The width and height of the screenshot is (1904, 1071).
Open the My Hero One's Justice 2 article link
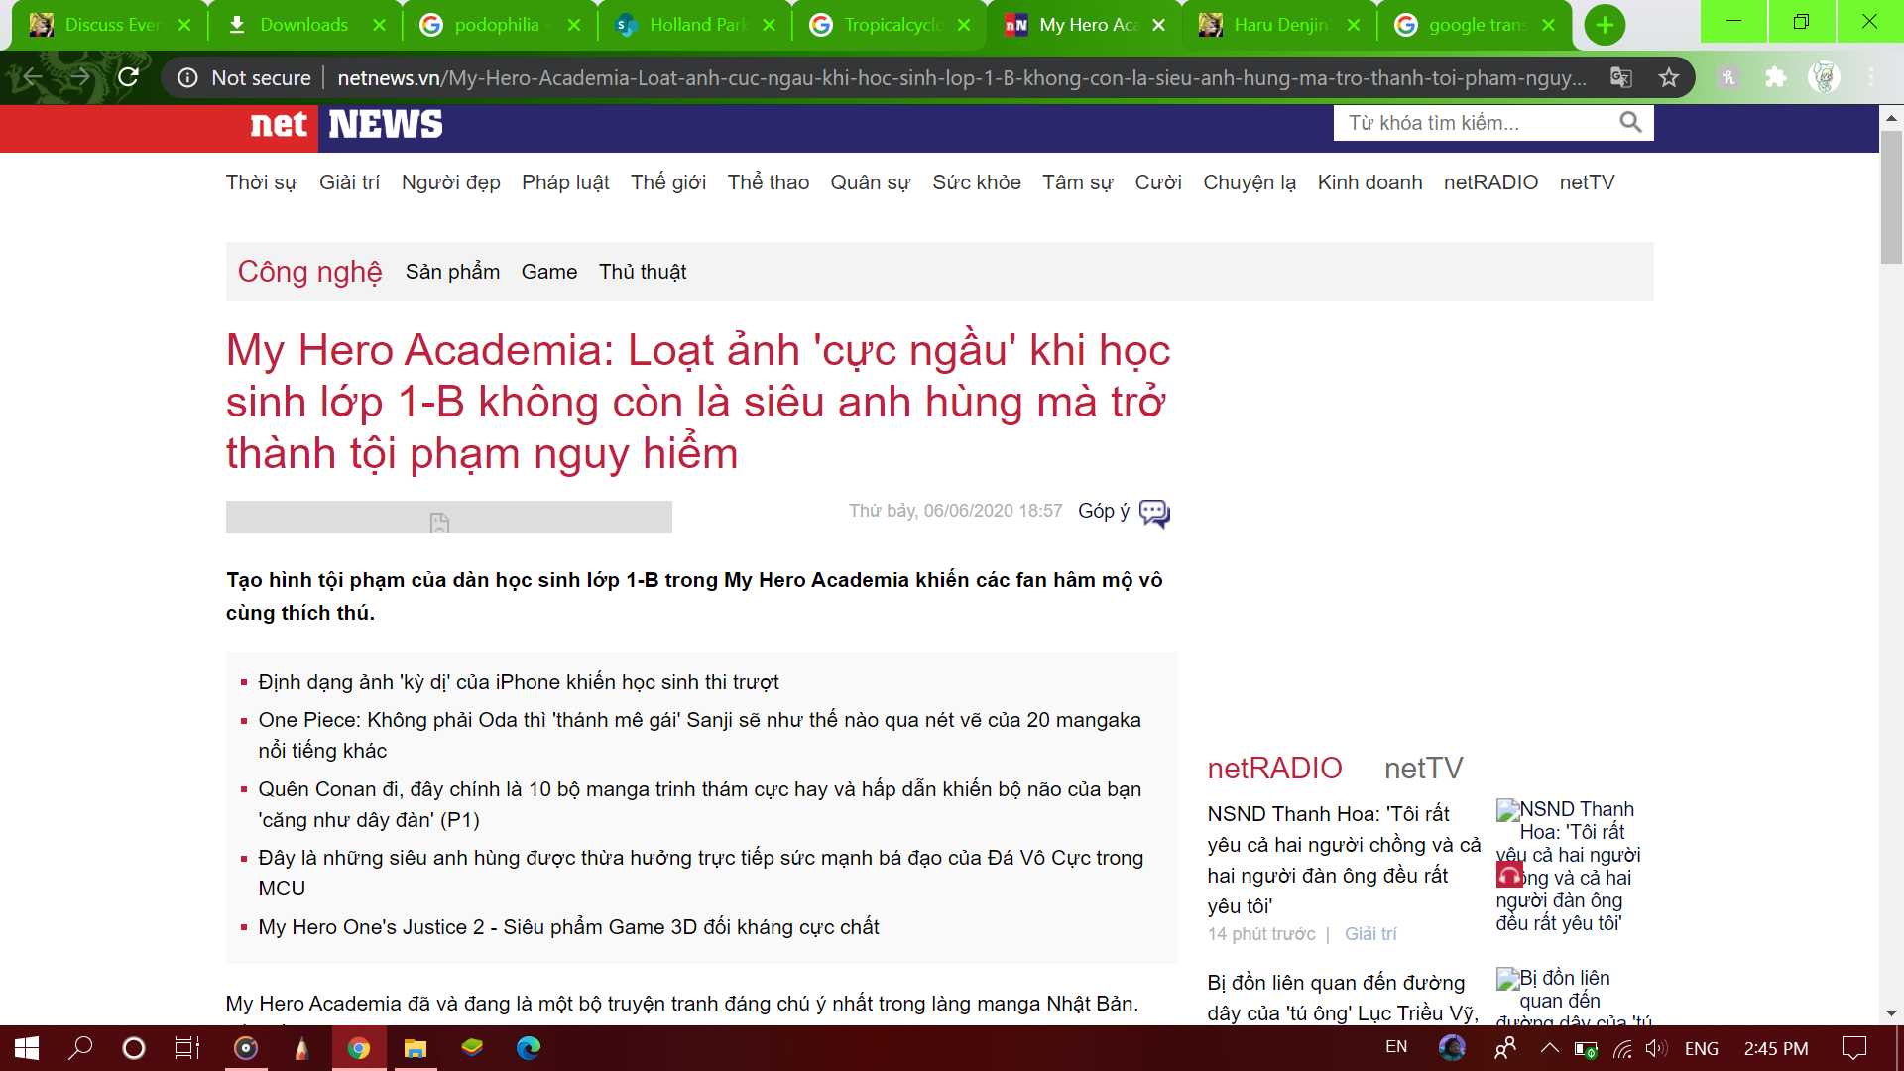568,927
